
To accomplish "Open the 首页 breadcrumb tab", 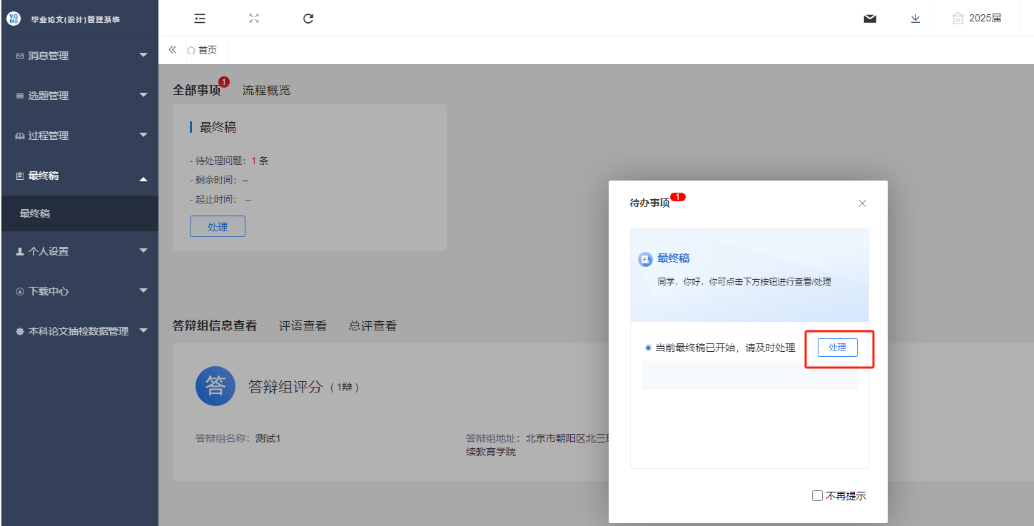I will point(202,50).
